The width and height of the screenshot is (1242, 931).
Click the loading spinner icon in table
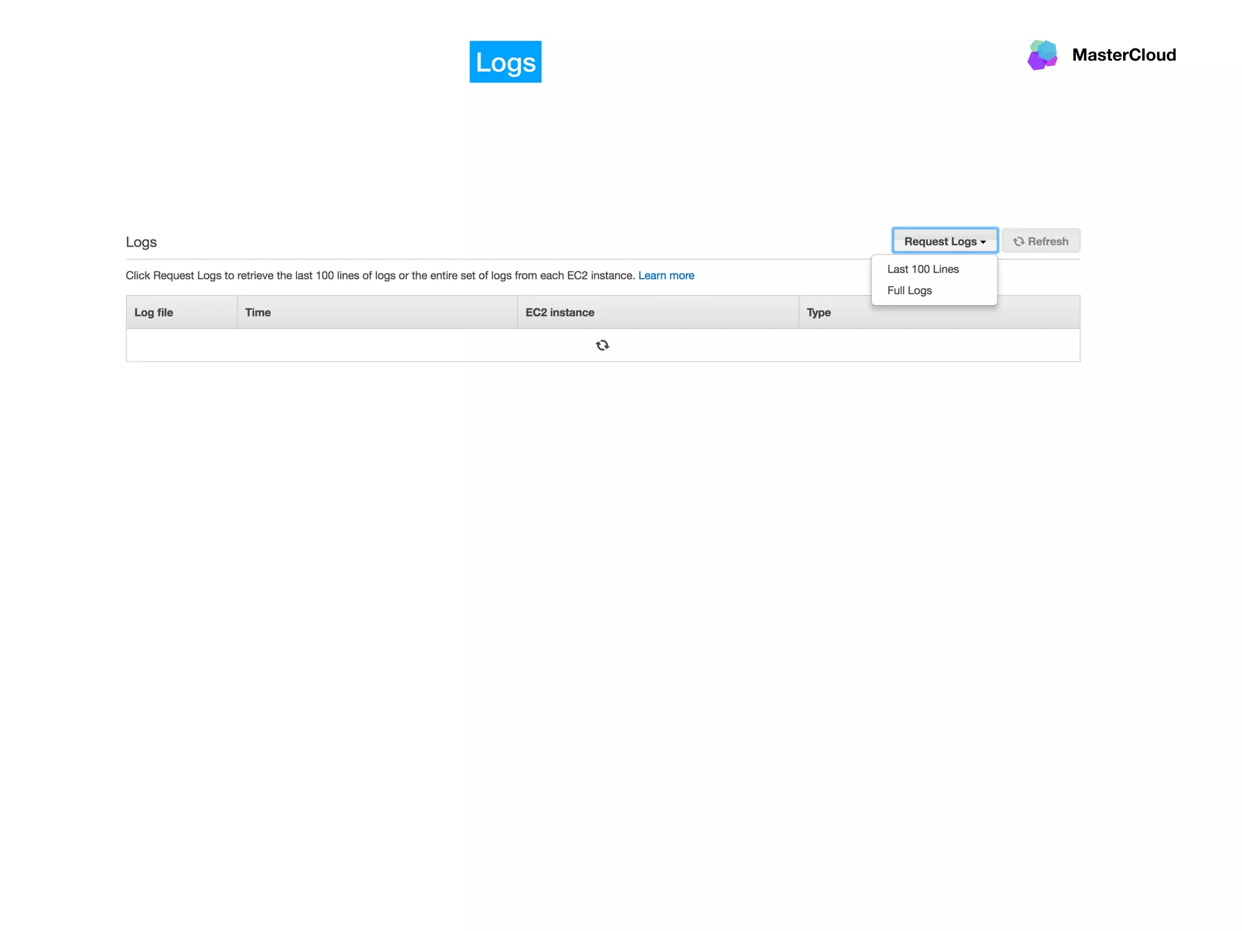(x=602, y=345)
